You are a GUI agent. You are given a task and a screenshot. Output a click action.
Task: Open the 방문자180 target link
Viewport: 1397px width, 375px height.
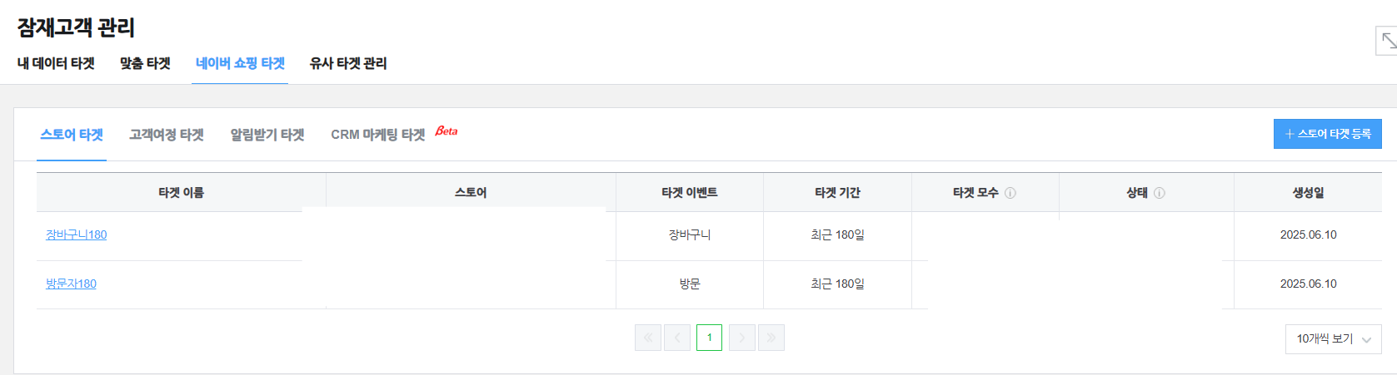tap(71, 284)
